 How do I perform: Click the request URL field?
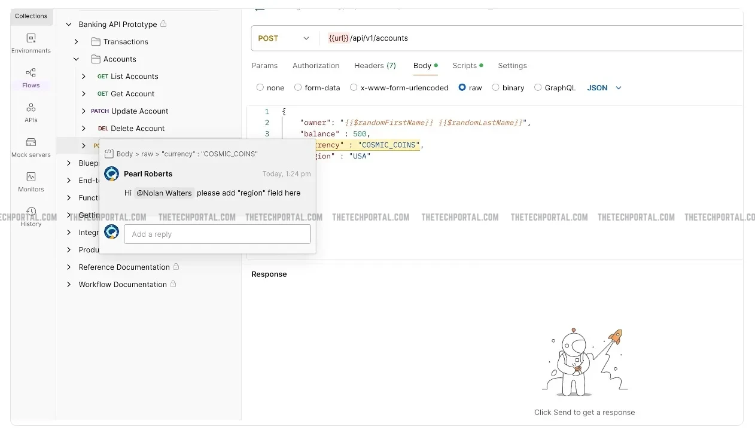(532, 38)
